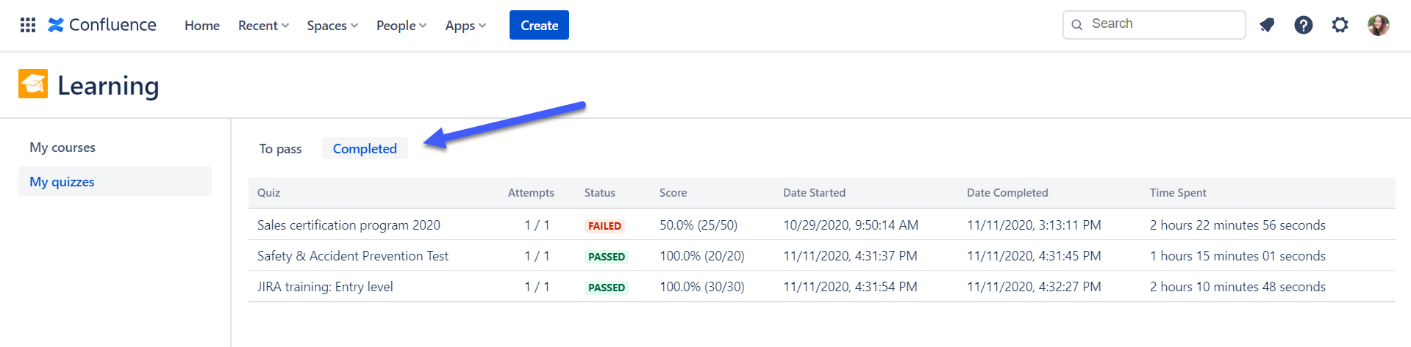Open JIRA training: Entry level quiz
The width and height of the screenshot is (1411, 347).
click(325, 287)
